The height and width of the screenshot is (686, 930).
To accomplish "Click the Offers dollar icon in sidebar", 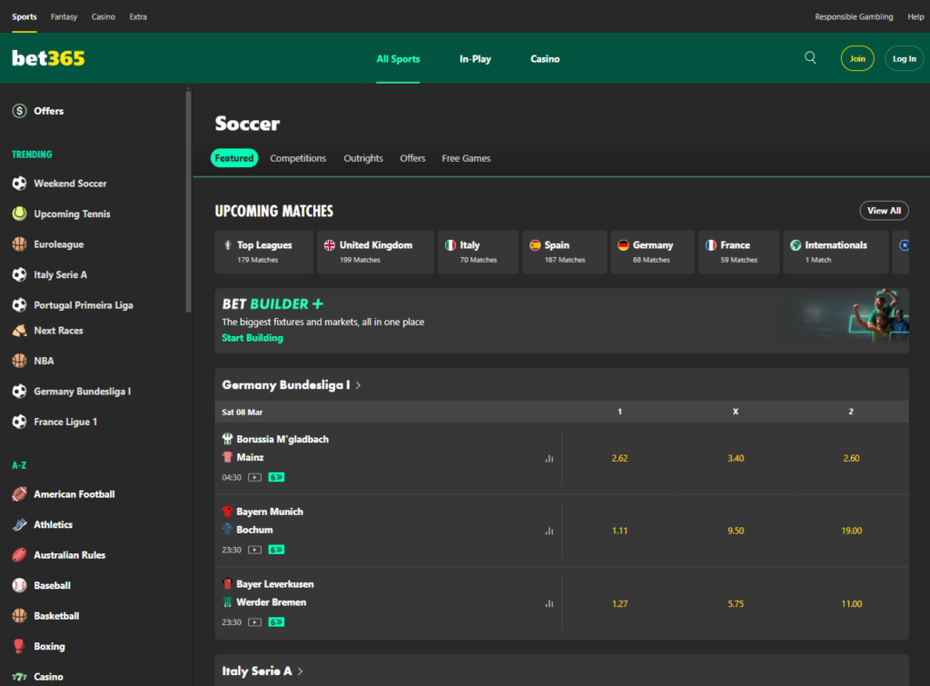I will pos(19,111).
